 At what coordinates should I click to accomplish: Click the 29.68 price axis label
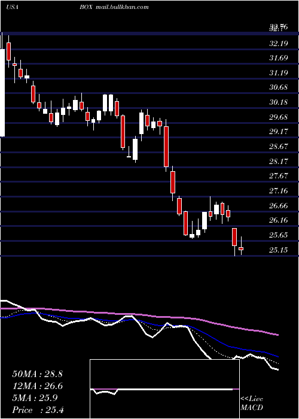(x=279, y=117)
